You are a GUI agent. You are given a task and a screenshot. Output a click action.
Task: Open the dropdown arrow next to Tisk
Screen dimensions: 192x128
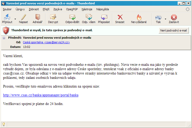click(165, 19)
